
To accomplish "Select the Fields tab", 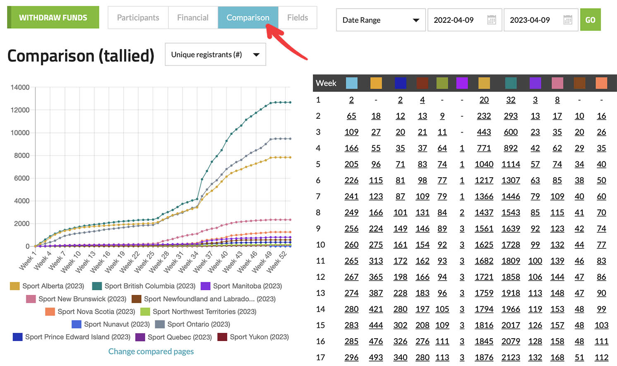I will coord(298,18).
